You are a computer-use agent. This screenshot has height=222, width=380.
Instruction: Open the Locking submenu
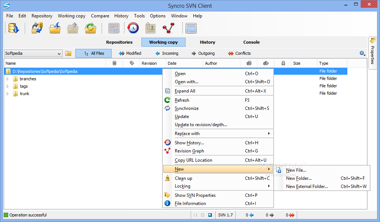pyautogui.click(x=218, y=186)
